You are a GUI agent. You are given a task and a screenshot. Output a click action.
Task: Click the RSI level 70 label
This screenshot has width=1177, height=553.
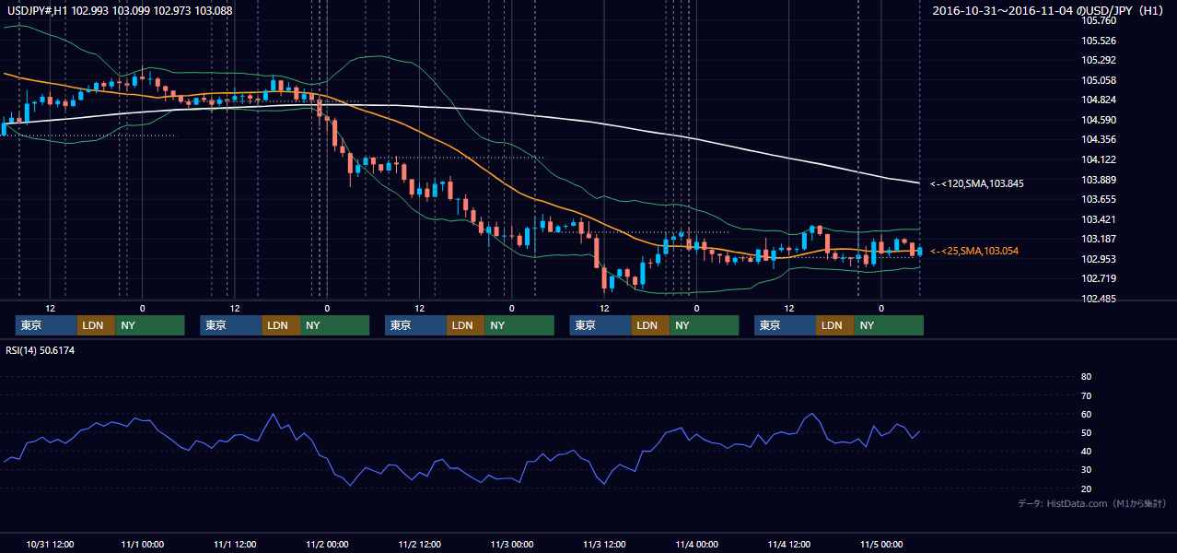click(1087, 395)
